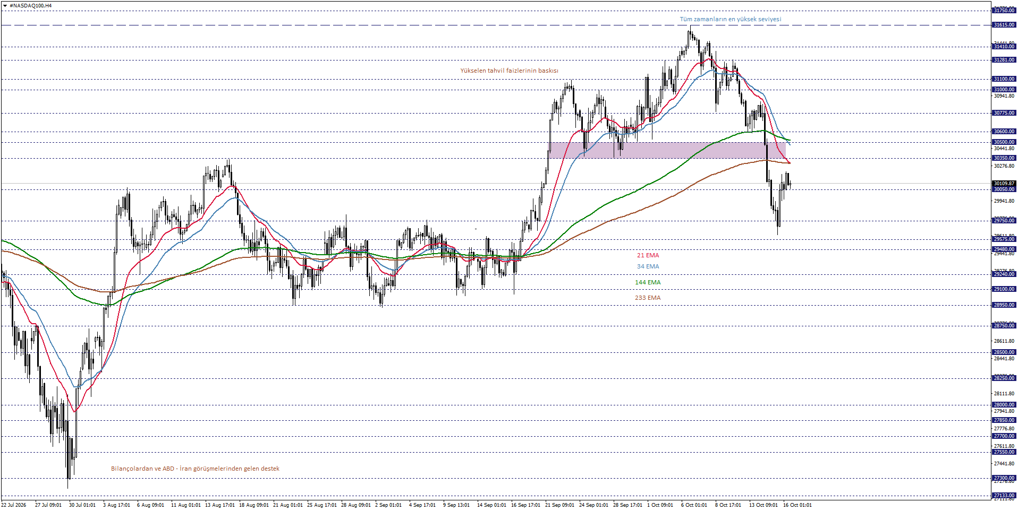Click the '144 EMA' legend label
This screenshot has height=511, width=1018.
coord(648,282)
